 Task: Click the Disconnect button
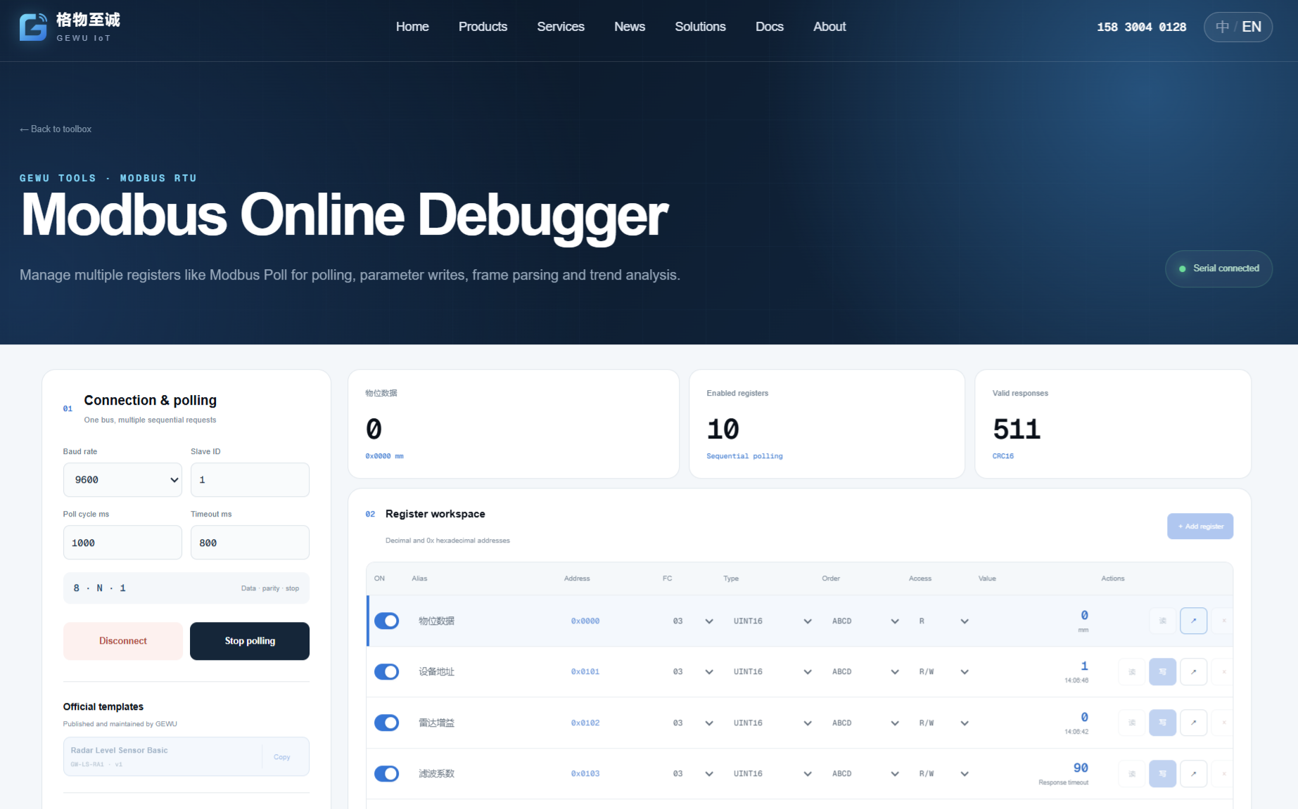click(x=123, y=641)
